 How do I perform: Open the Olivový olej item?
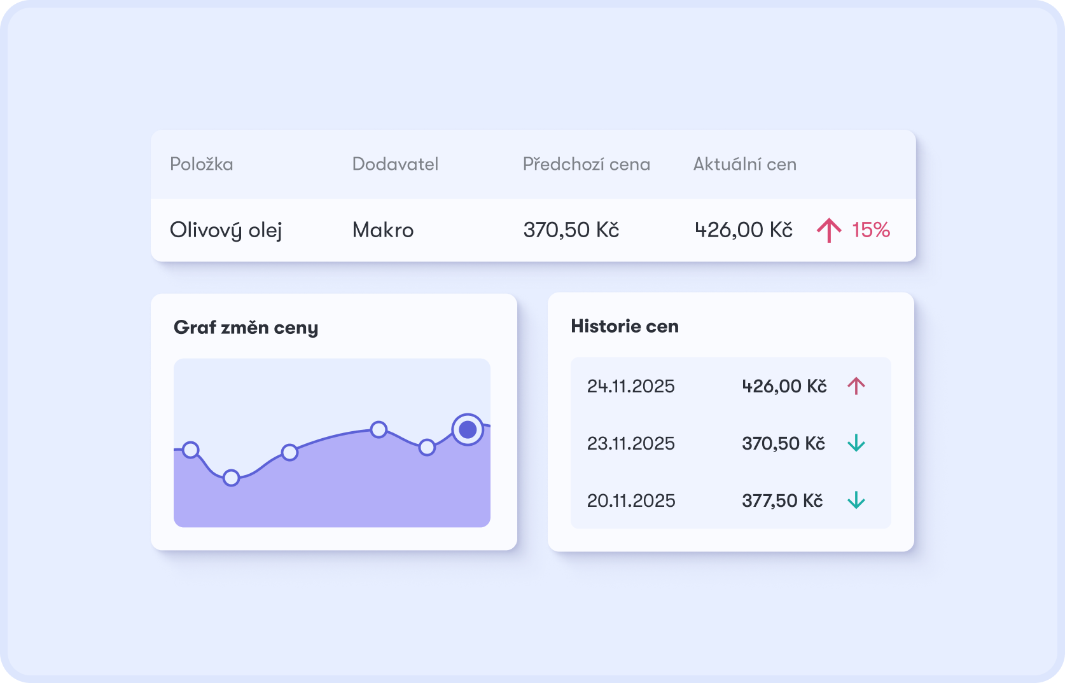226,230
